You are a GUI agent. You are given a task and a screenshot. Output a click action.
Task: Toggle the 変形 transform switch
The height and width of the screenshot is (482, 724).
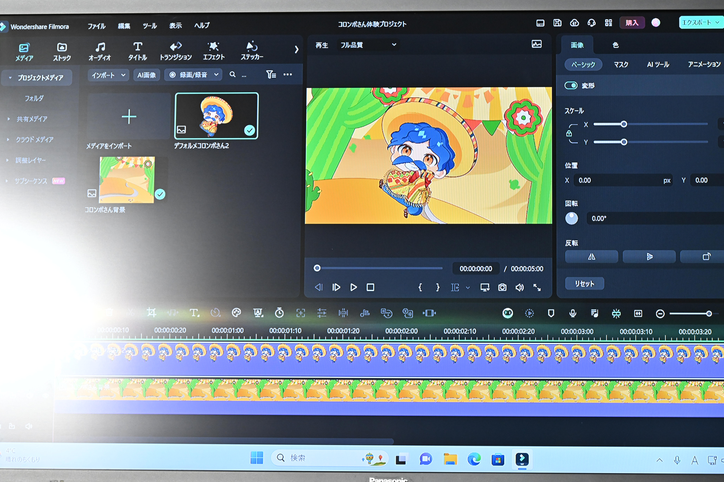(x=571, y=85)
